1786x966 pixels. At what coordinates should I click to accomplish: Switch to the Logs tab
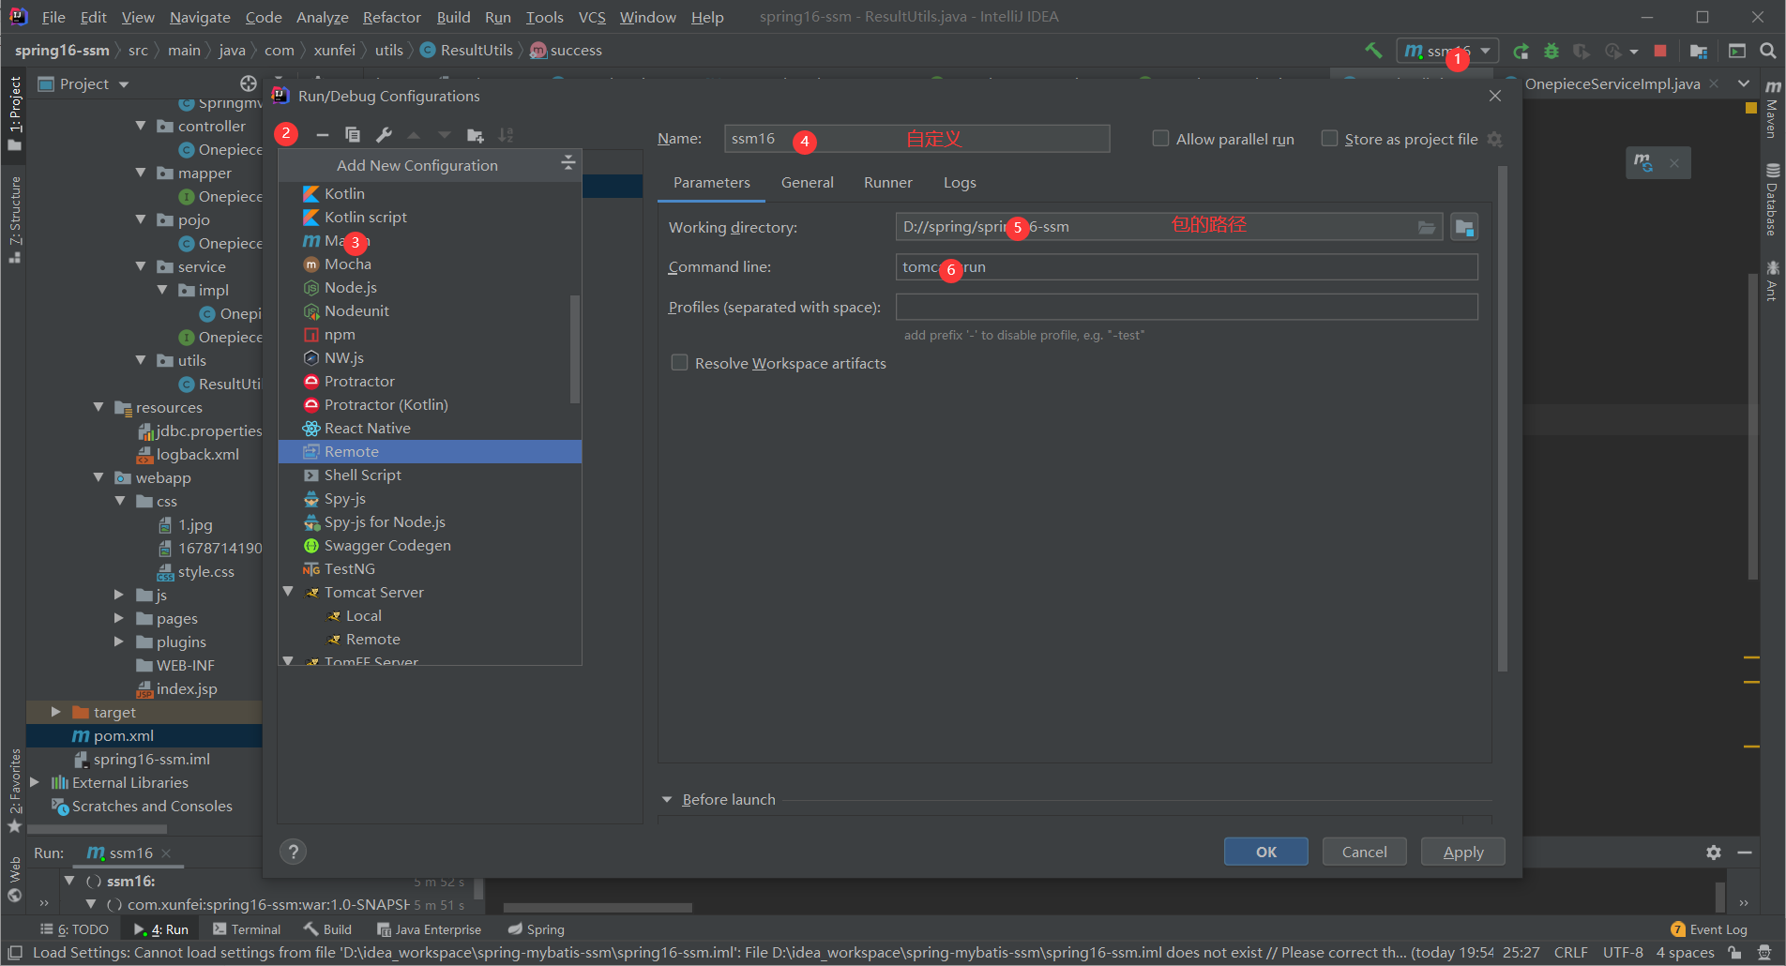(x=960, y=183)
